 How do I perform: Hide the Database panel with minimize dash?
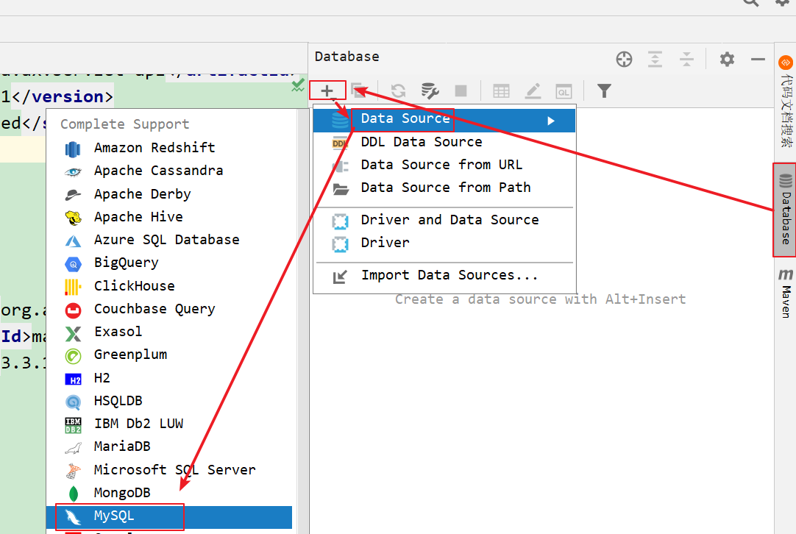coord(758,60)
